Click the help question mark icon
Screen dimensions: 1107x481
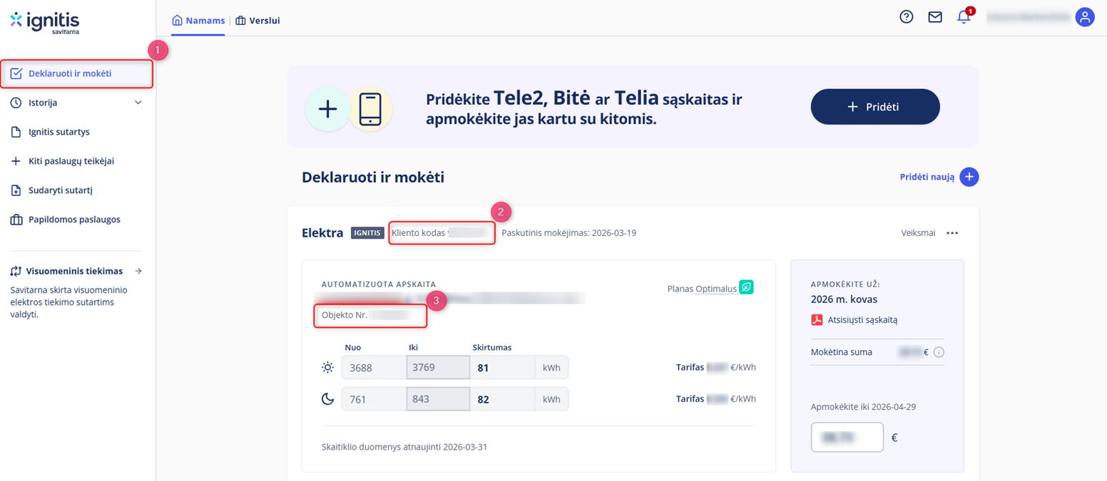coord(906,16)
